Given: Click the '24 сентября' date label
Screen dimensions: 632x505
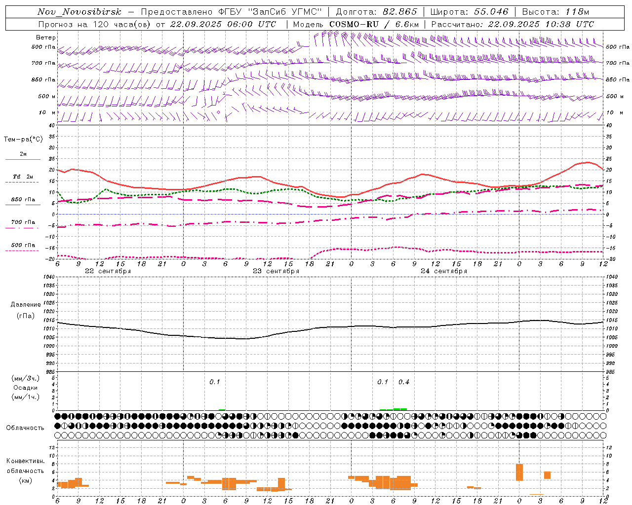Looking at the screenshot, I should tap(444, 271).
